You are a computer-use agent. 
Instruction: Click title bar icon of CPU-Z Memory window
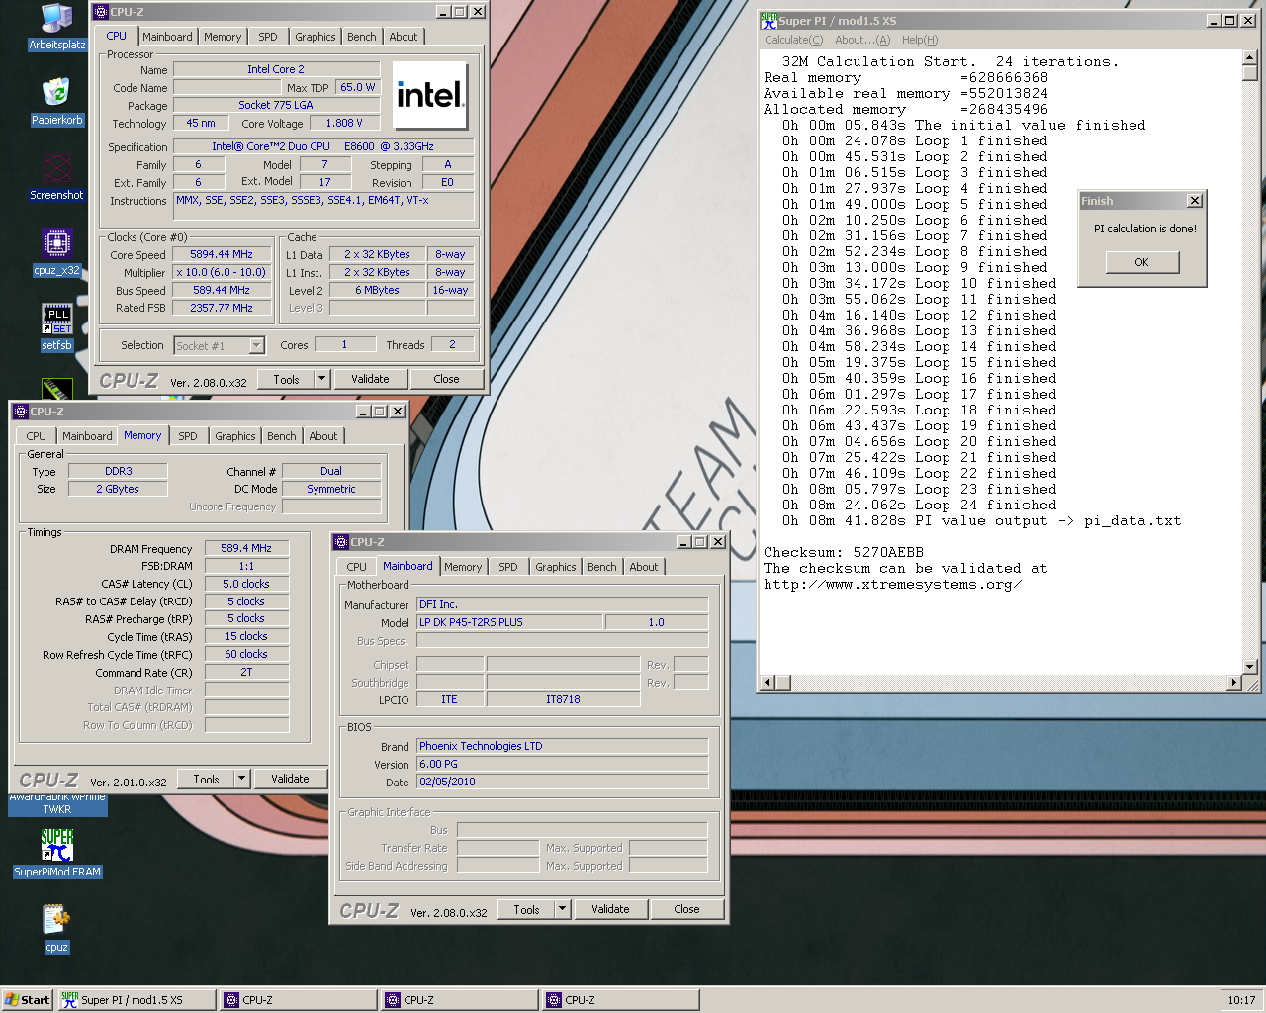point(21,412)
